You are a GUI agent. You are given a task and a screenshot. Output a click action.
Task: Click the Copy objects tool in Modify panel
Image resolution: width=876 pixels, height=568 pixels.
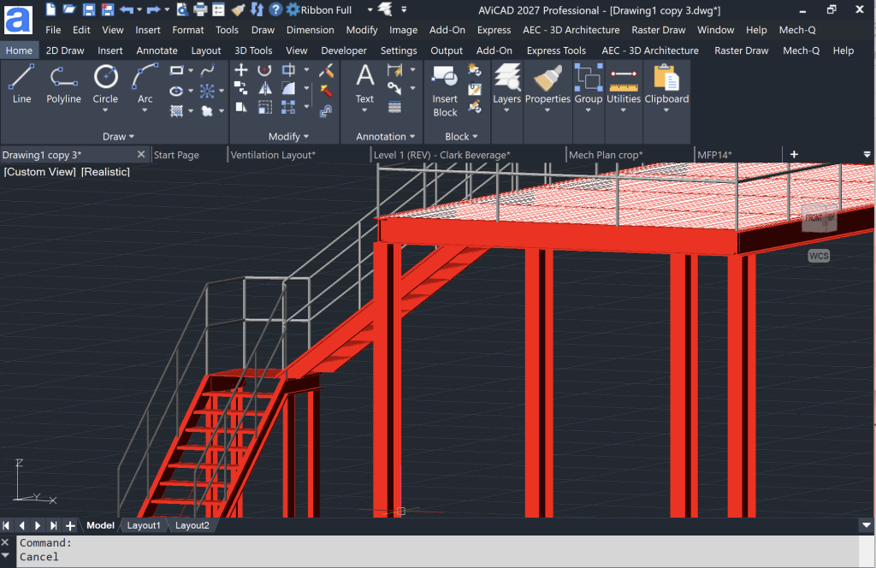(x=240, y=88)
